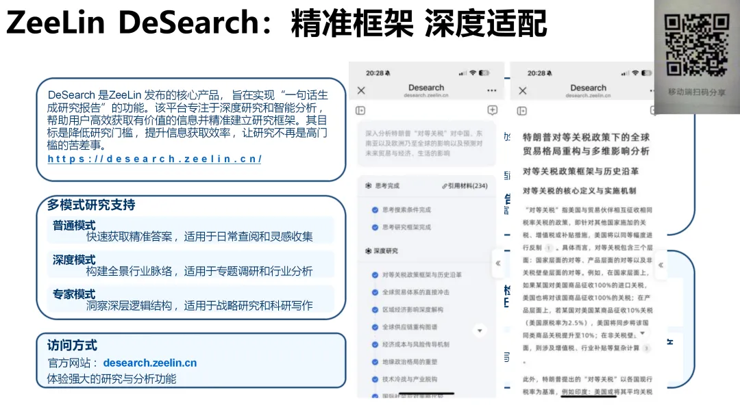Close the left Desearch phone page
740x416 pixels.
pyautogui.click(x=361, y=90)
